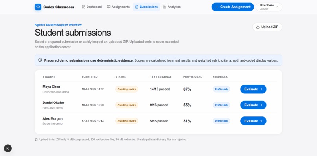Click the 31% provisional score
The height and width of the screenshot is (156, 317).
pos(187,121)
